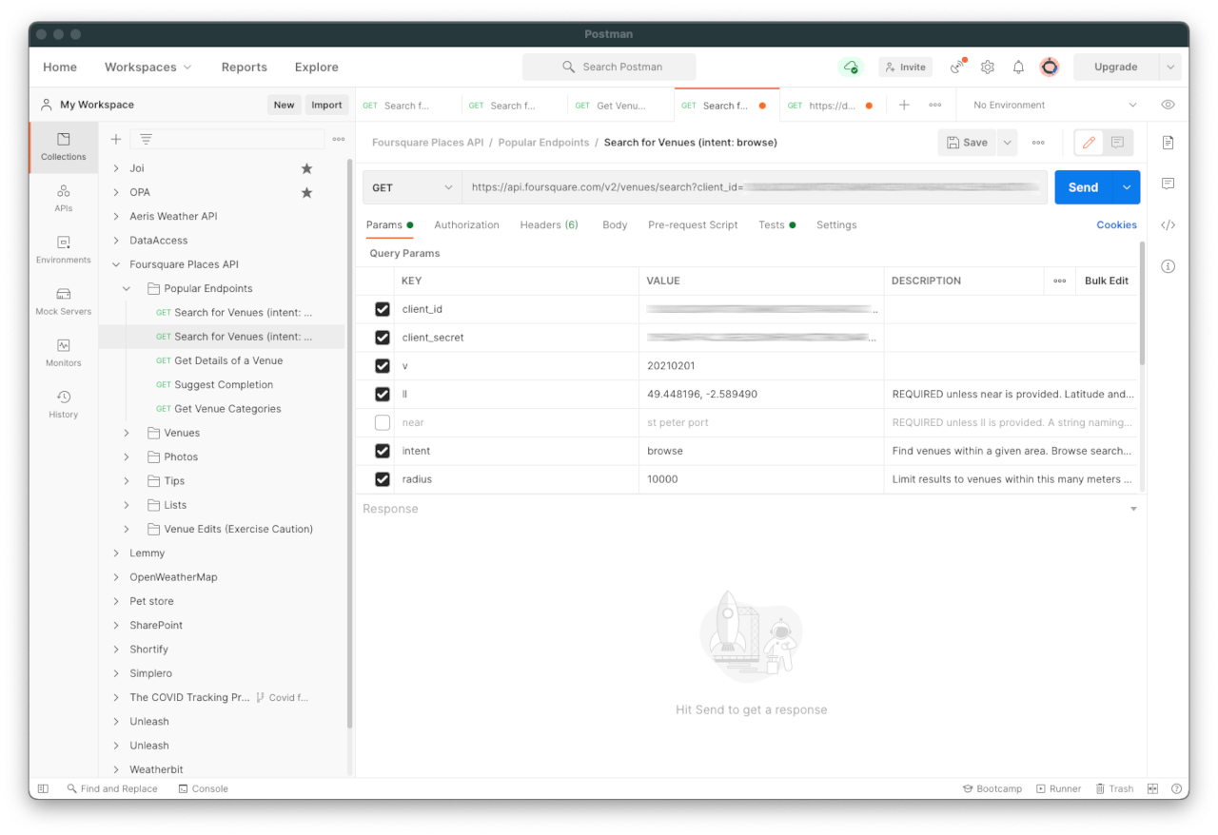
Task: Open the Send button dropdown arrow
Action: click(1127, 188)
